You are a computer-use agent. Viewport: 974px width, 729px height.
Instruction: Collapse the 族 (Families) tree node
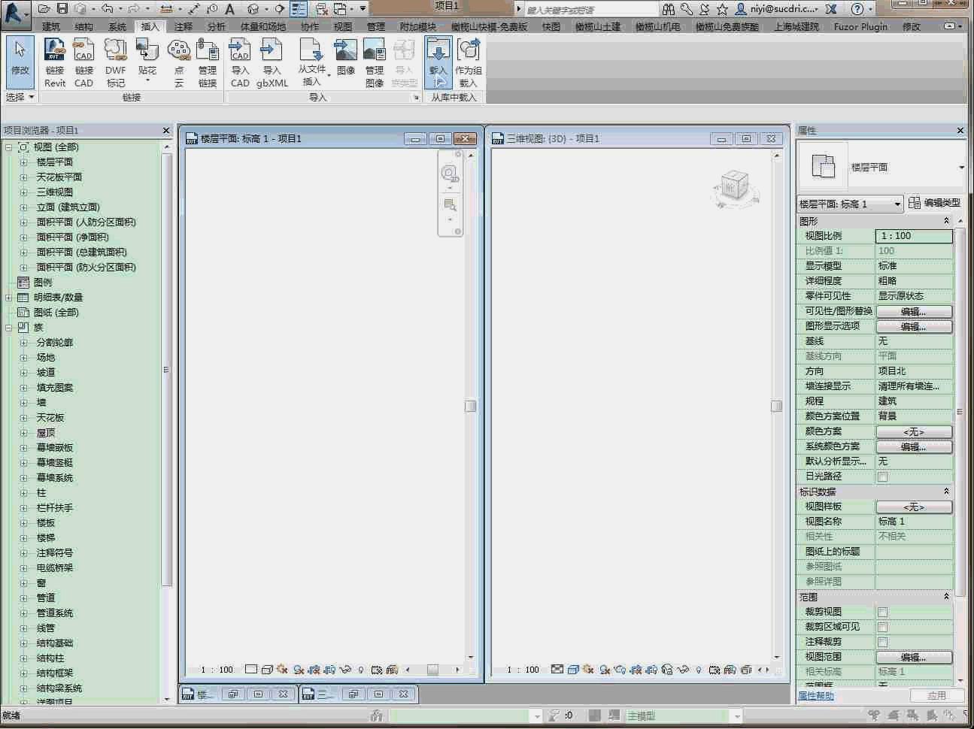pos(8,328)
